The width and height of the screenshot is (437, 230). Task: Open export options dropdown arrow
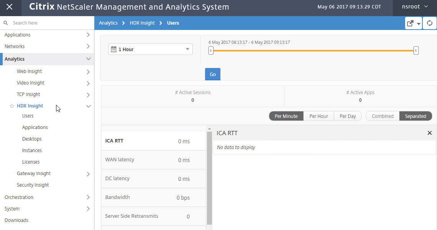pyautogui.click(x=419, y=24)
